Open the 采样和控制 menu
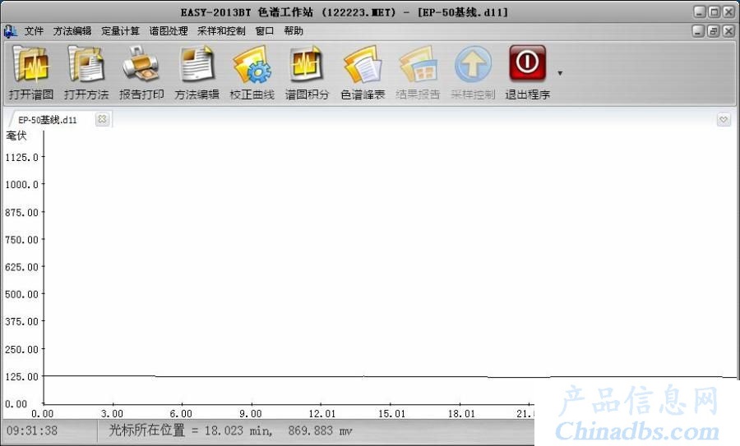The height and width of the screenshot is (446, 740). (221, 31)
